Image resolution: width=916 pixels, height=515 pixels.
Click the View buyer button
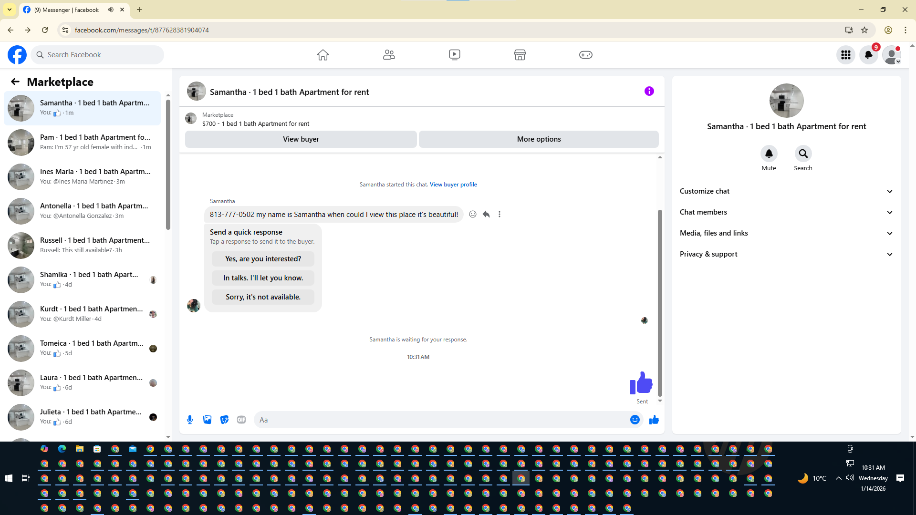[301, 139]
